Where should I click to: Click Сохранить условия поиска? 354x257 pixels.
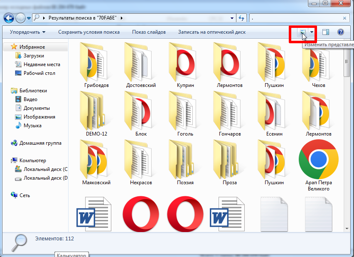click(89, 32)
